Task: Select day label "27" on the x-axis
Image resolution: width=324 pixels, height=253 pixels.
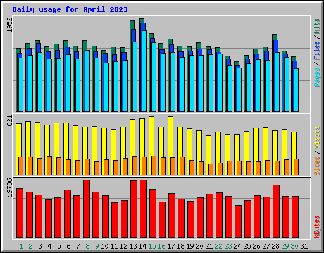Action: [x=266, y=246]
